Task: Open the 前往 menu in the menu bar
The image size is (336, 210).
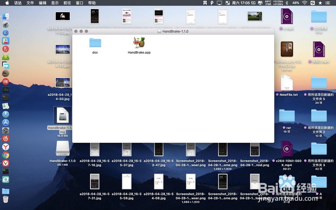Action: [x=68, y=3]
